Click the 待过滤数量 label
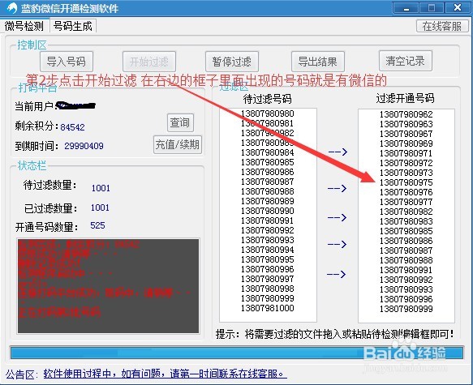This screenshot has width=473, height=385. pyautogui.click(x=50, y=185)
